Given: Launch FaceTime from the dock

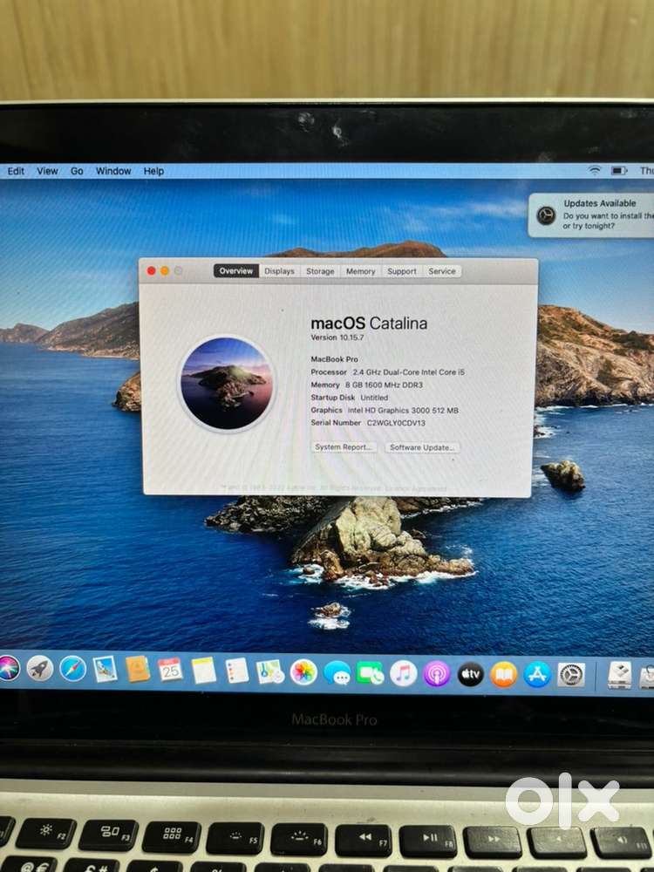Looking at the screenshot, I should point(370,673).
